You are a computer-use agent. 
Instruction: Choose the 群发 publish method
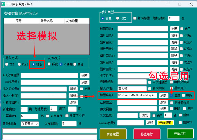pos(49,64)
